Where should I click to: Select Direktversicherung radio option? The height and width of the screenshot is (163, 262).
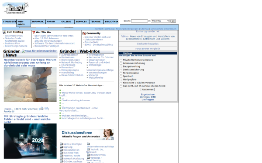pyautogui.click(x=121, y=70)
